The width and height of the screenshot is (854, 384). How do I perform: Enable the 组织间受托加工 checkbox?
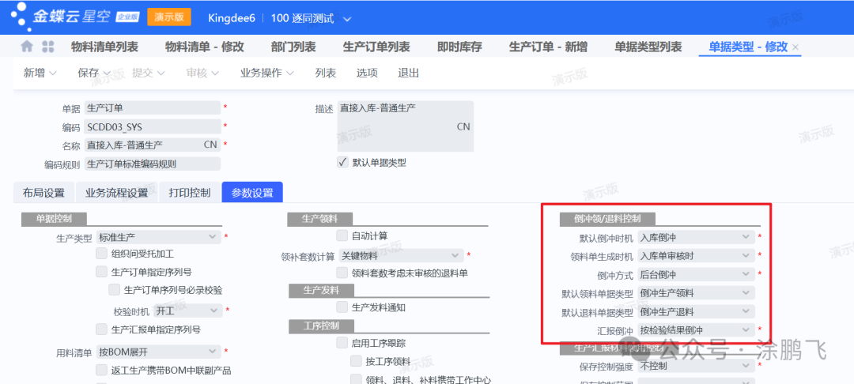(102, 254)
